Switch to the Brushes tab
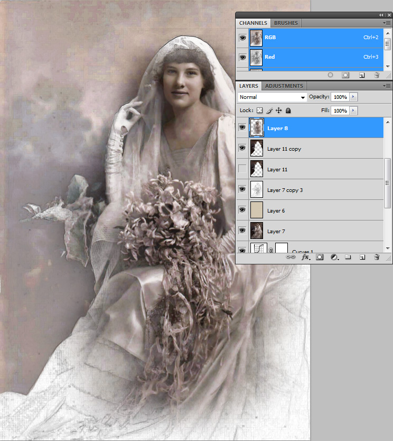393x441 pixels. click(286, 23)
